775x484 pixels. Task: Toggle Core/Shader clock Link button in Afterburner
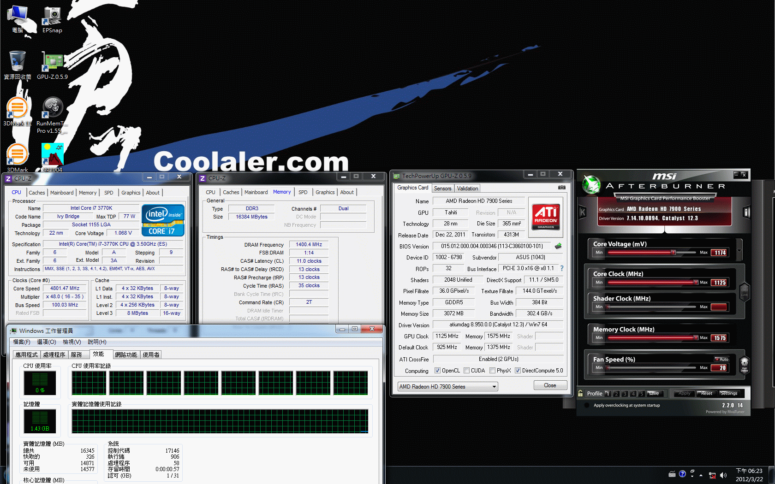pyautogui.click(x=744, y=291)
